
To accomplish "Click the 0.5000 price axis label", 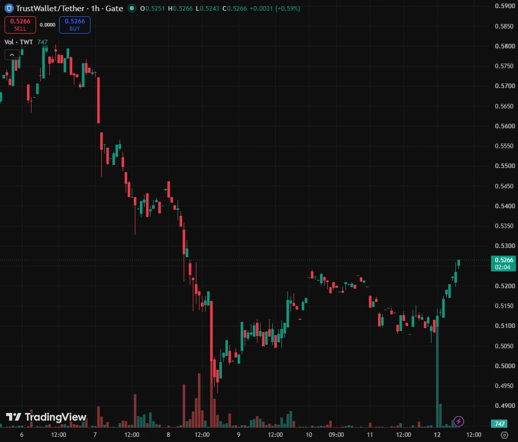I will tap(505, 366).
